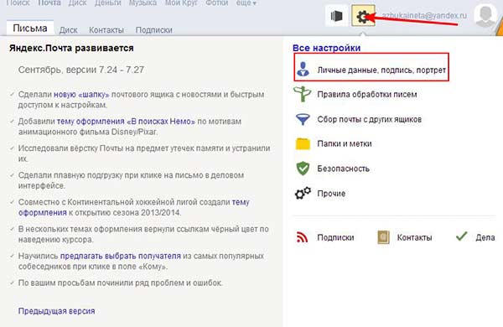Click the blue funnel mail collection icon
Viewport: 503px width, 327px height.
coord(303,119)
